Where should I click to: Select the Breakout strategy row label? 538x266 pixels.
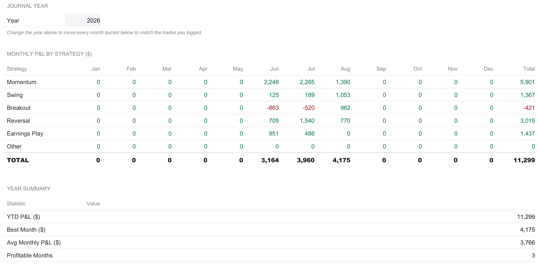[19, 108]
